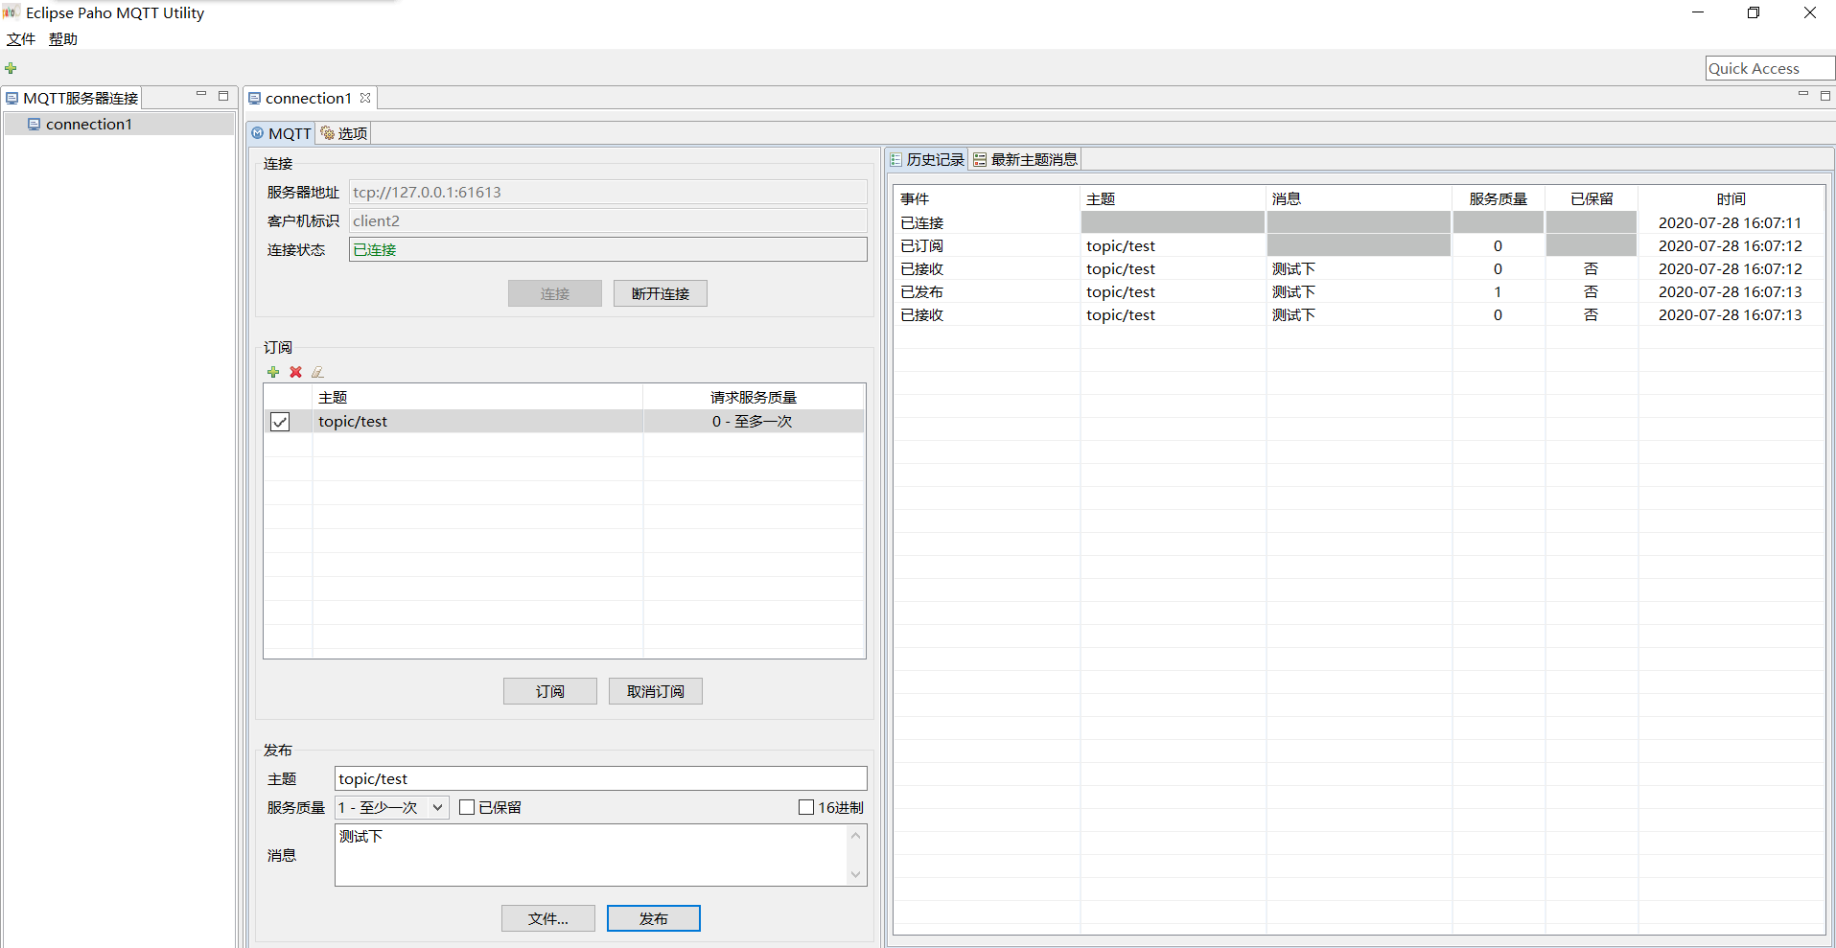Remove subscription using the red X icon
This screenshot has height=948, width=1836.
pyautogui.click(x=295, y=372)
